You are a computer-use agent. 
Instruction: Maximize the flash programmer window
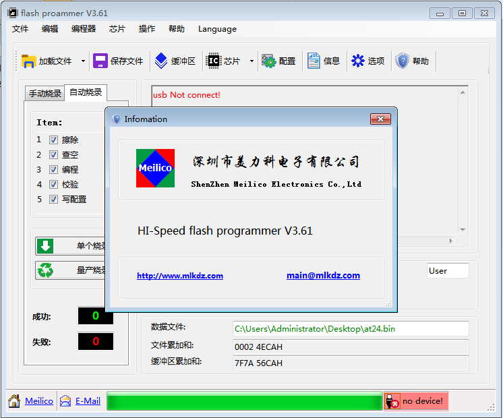click(463, 13)
